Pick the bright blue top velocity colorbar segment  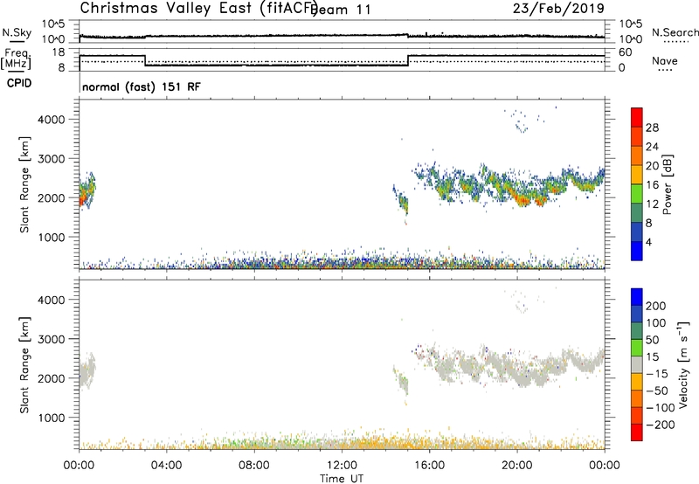(637, 297)
